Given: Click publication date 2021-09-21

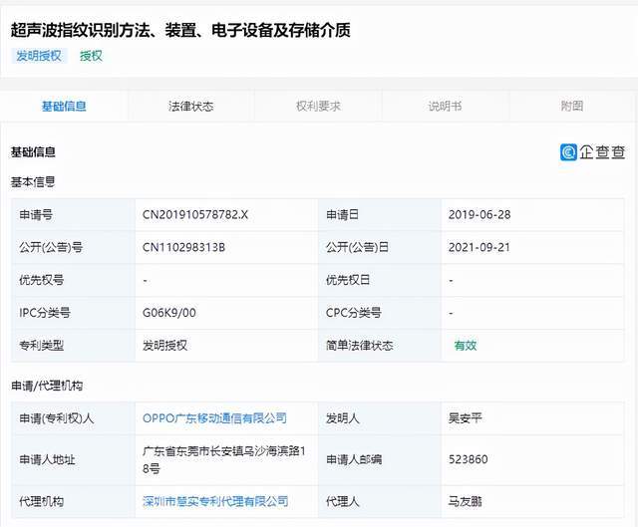Looking at the screenshot, I should 478,247.
